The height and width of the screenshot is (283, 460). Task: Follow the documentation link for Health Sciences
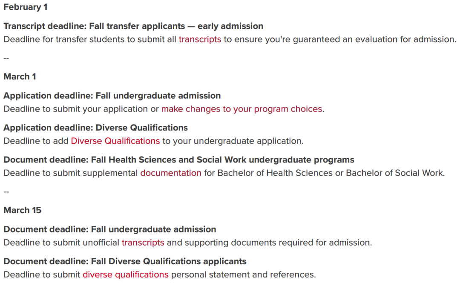[x=171, y=173]
